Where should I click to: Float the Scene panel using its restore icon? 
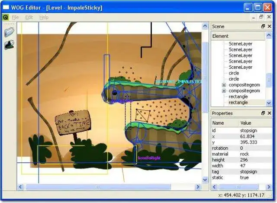pyautogui.click(x=263, y=26)
